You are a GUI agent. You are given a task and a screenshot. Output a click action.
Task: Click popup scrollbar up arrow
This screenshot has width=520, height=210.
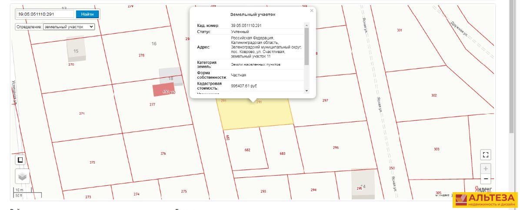click(307, 25)
